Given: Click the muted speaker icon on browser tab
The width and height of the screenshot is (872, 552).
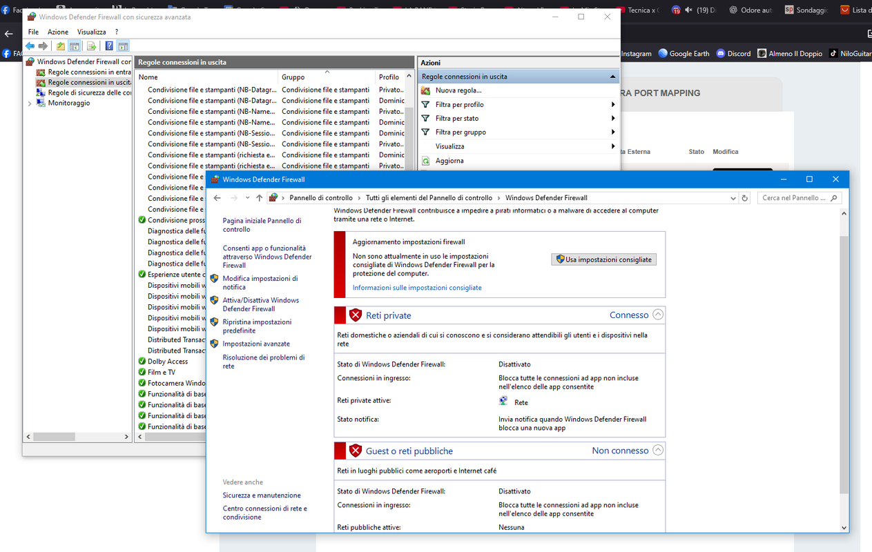Looking at the screenshot, I should [x=688, y=10].
